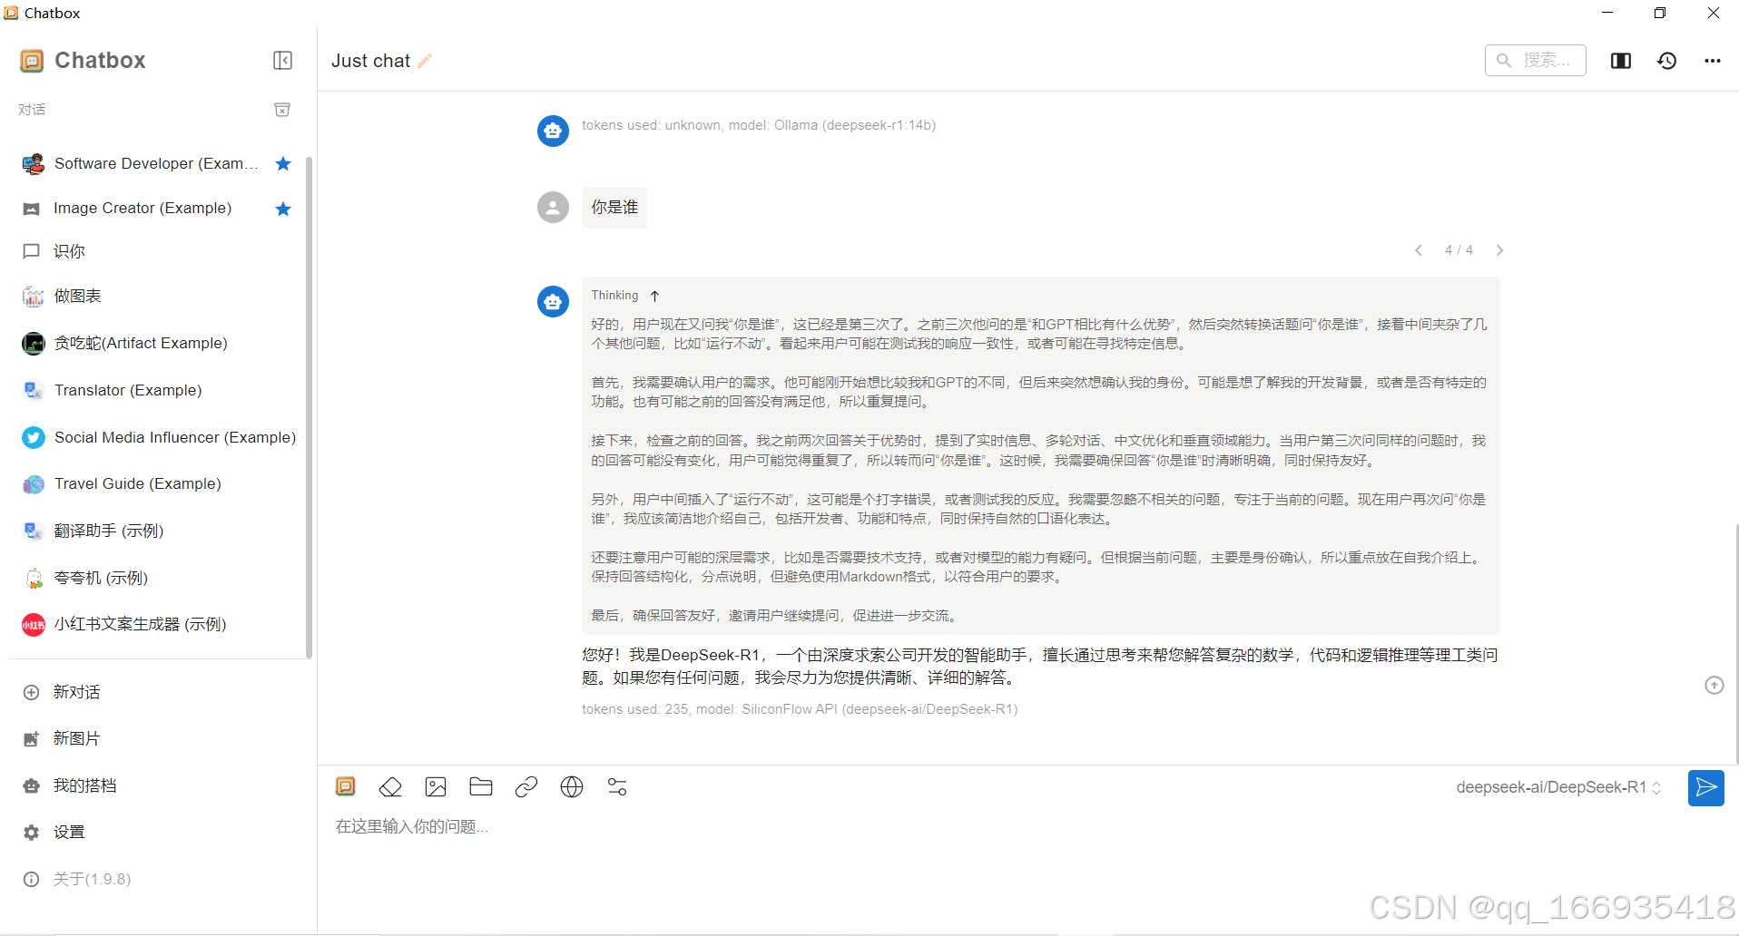This screenshot has width=1739, height=936.
Task: Click the Chatbox logo icon in input toolbar
Action: 346,786
